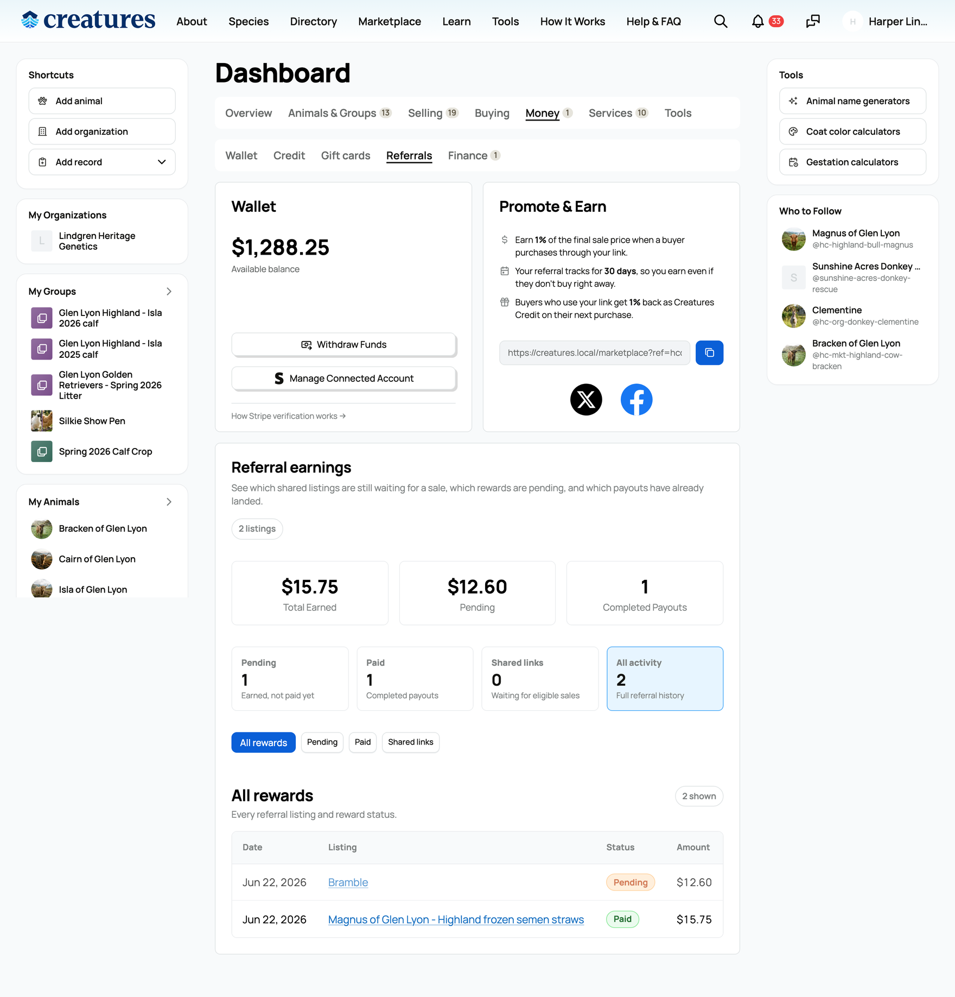Image resolution: width=955 pixels, height=997 pixels.
Task: Share referral link on X
Action: 586,400
